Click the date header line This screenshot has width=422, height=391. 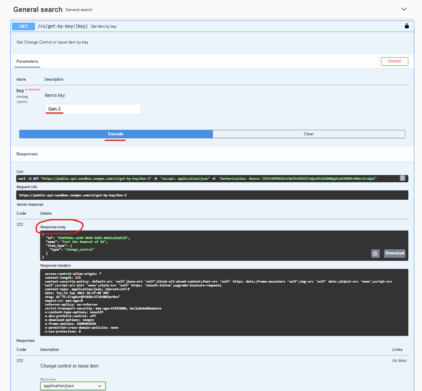tap(77, 293)
